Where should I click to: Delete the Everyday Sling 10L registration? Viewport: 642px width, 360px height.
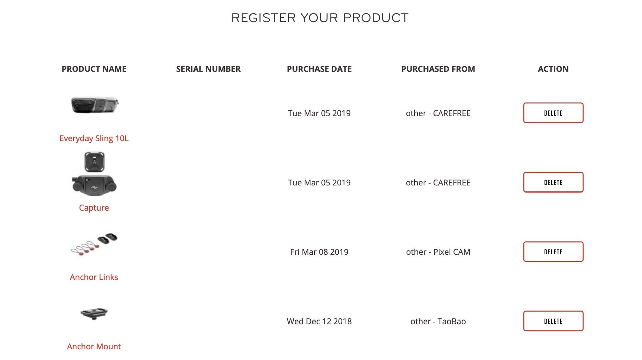[553, 113]
